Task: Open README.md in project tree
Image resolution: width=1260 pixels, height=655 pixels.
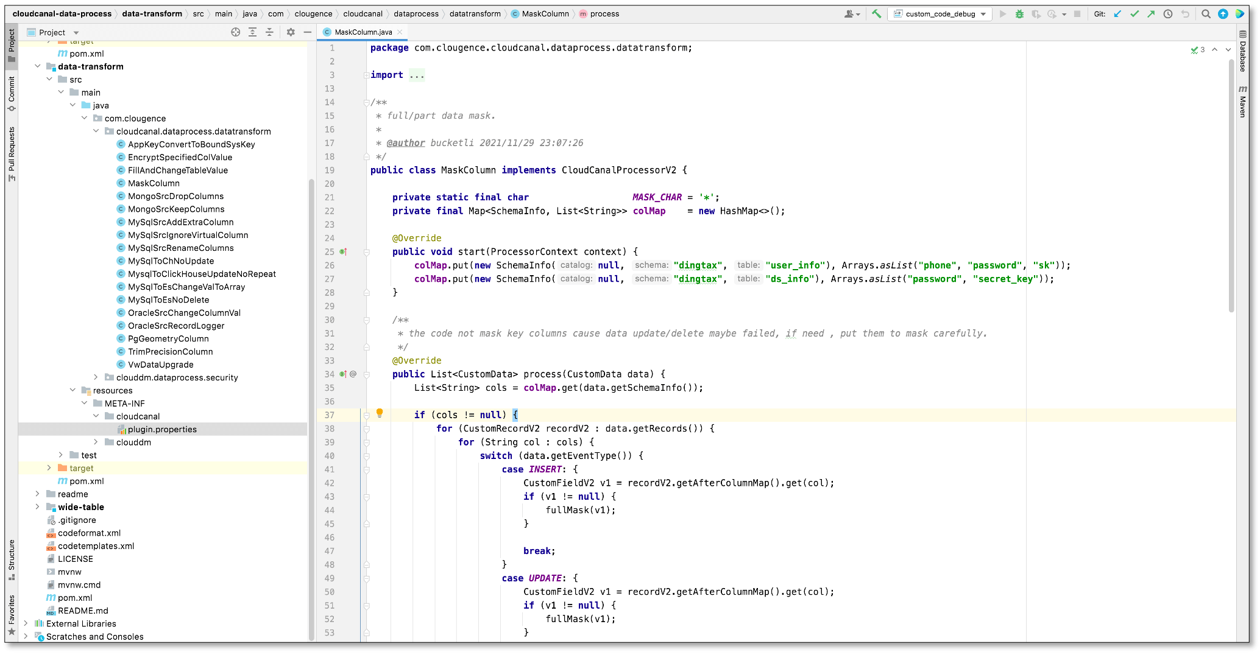Action: (x=83, y=611)
